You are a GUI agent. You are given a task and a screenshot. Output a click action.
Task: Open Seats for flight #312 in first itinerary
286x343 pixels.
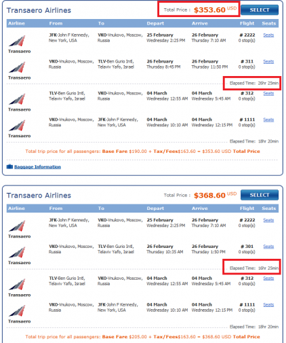[268, 93]
